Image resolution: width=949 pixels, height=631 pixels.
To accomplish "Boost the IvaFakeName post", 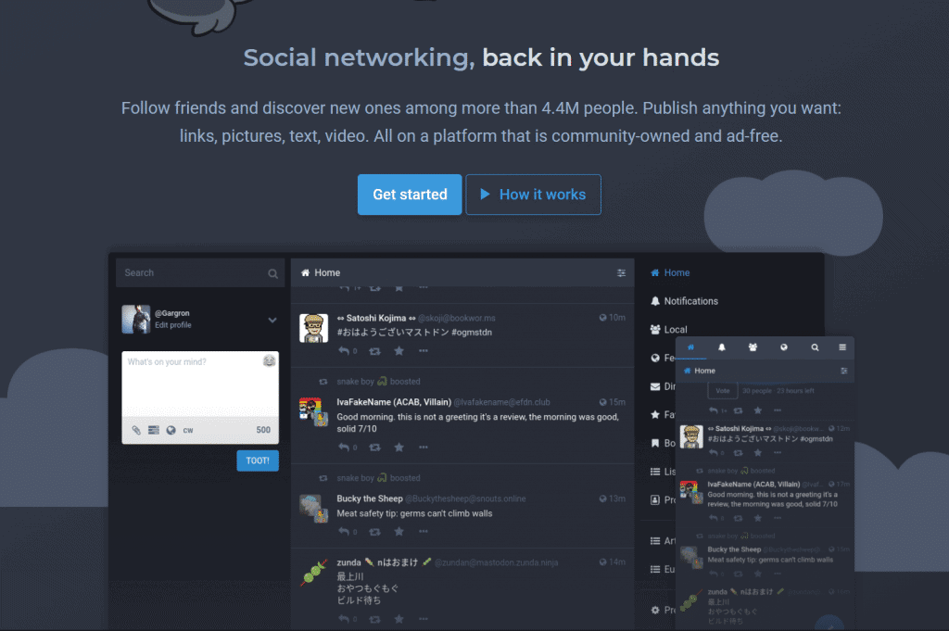I will (375, 448).
